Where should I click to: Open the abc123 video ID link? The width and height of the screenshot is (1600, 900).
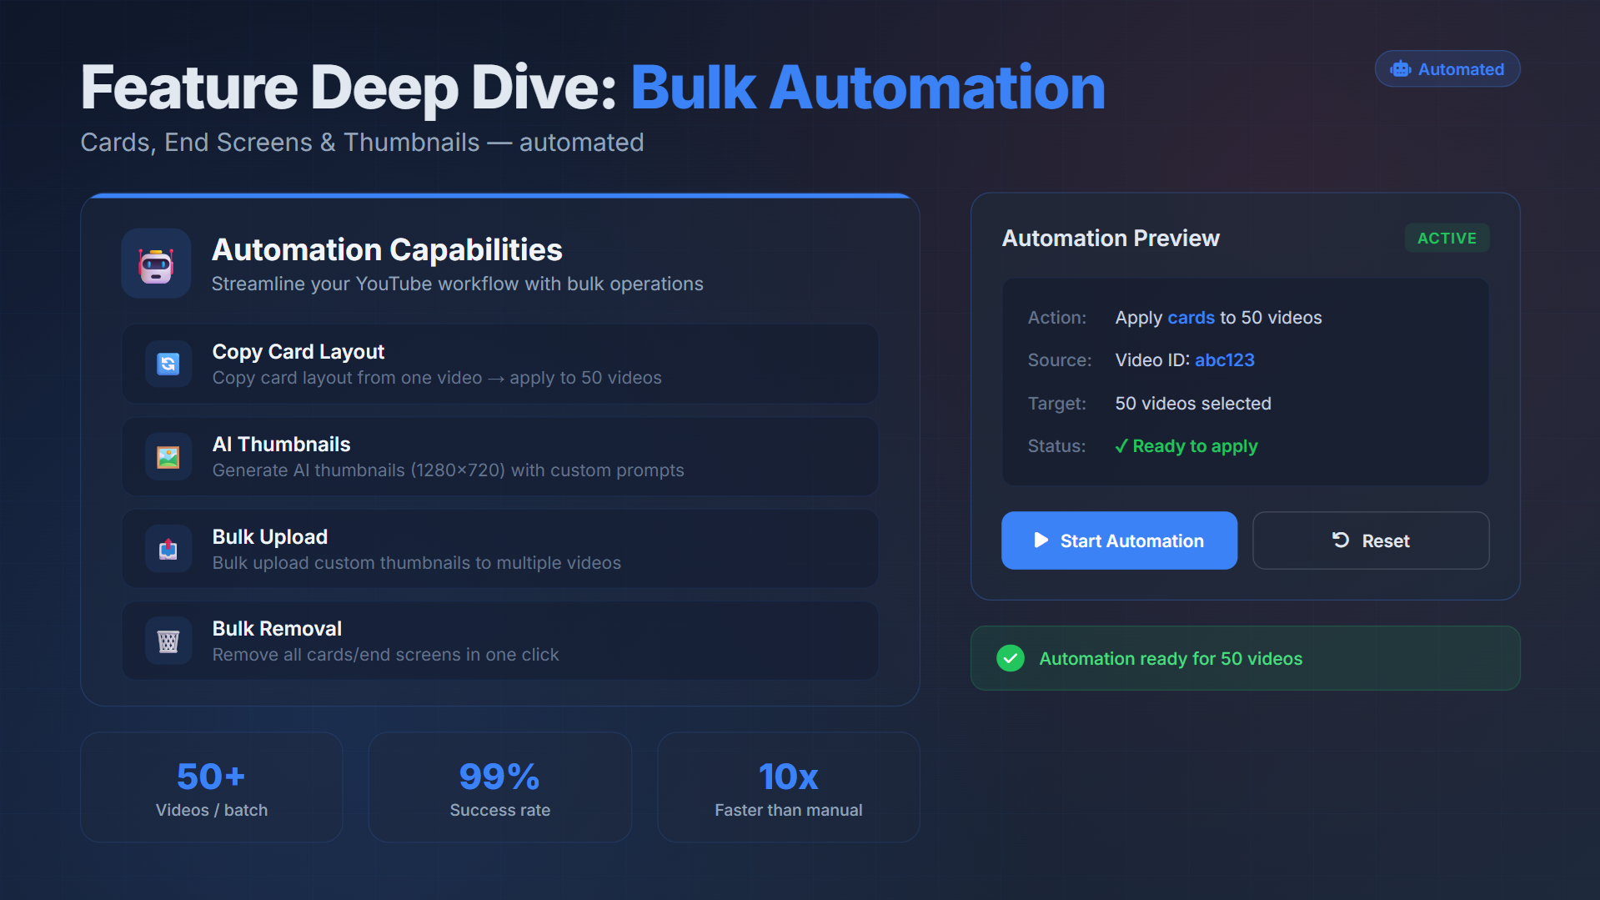(x=1225, y=360)
